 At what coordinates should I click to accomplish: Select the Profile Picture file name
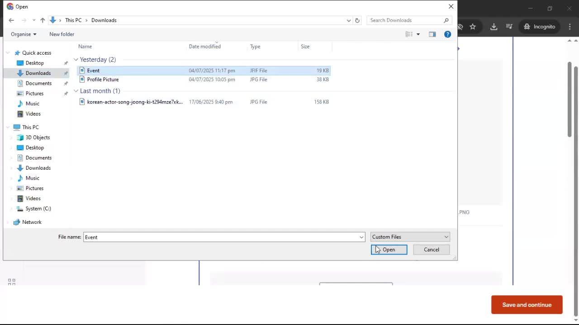coord(103,79)
